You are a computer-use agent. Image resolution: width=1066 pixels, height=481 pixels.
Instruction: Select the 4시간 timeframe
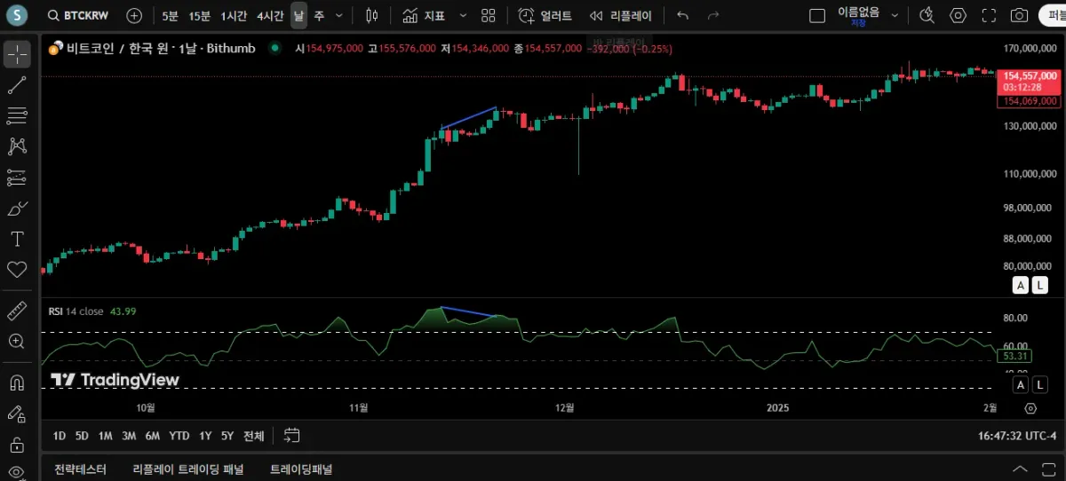tap(270, 15)
